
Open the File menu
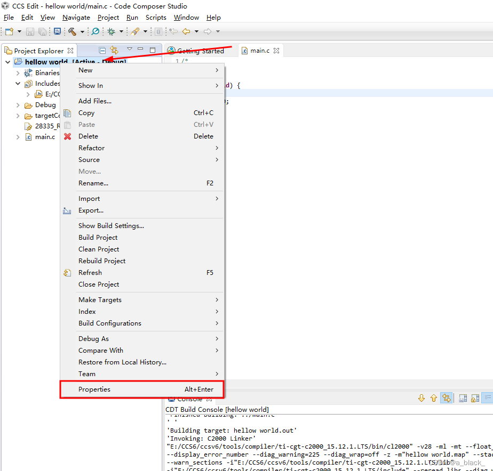(x=9, y=18)
